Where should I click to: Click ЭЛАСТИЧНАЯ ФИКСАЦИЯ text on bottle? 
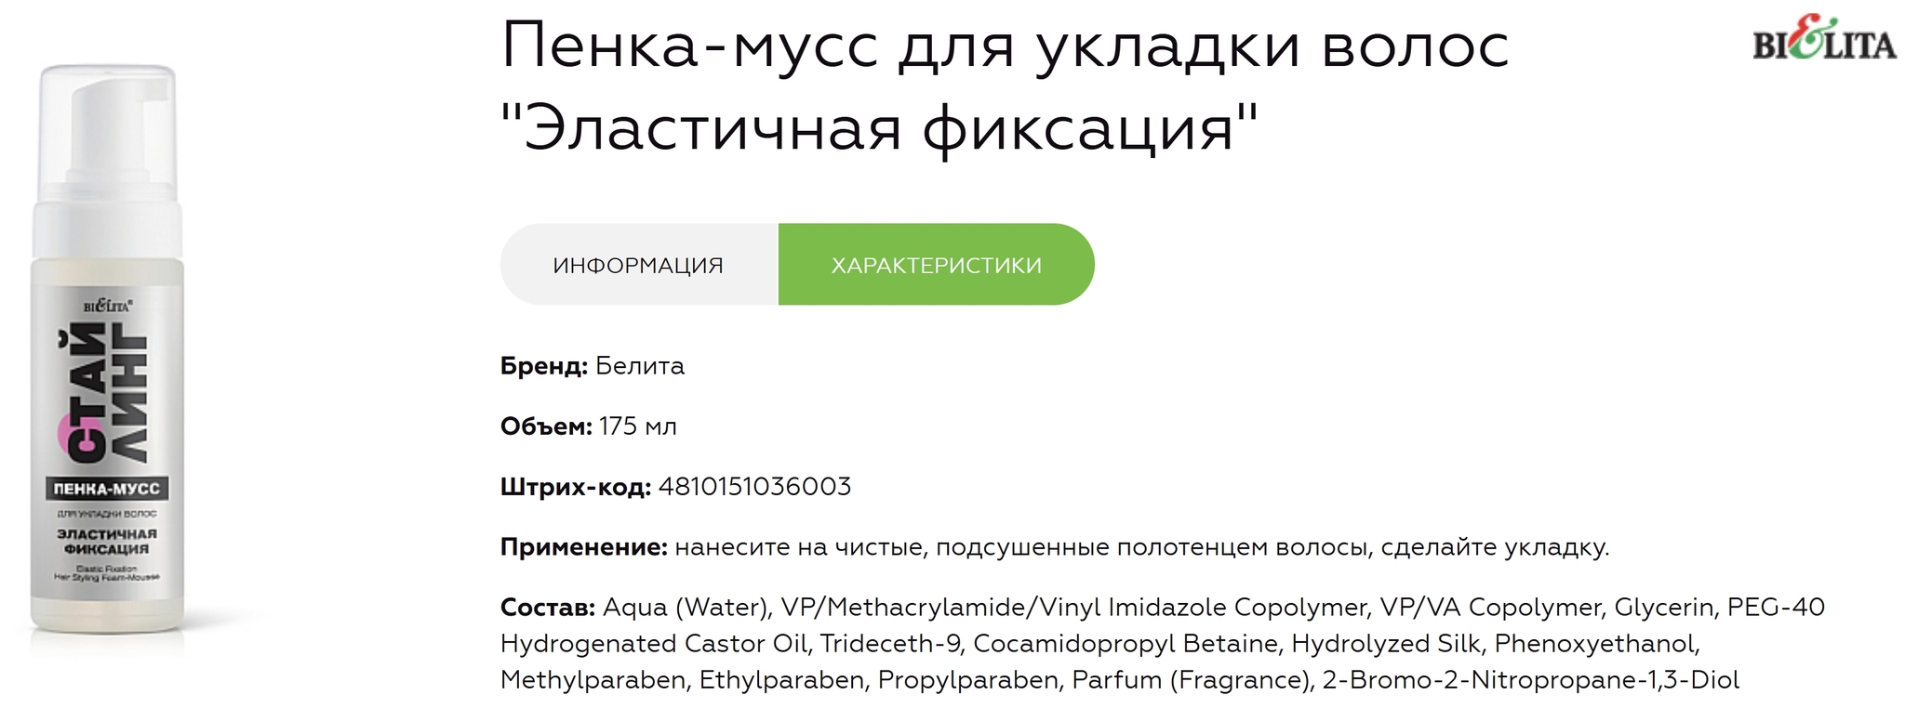pos(107,542)
